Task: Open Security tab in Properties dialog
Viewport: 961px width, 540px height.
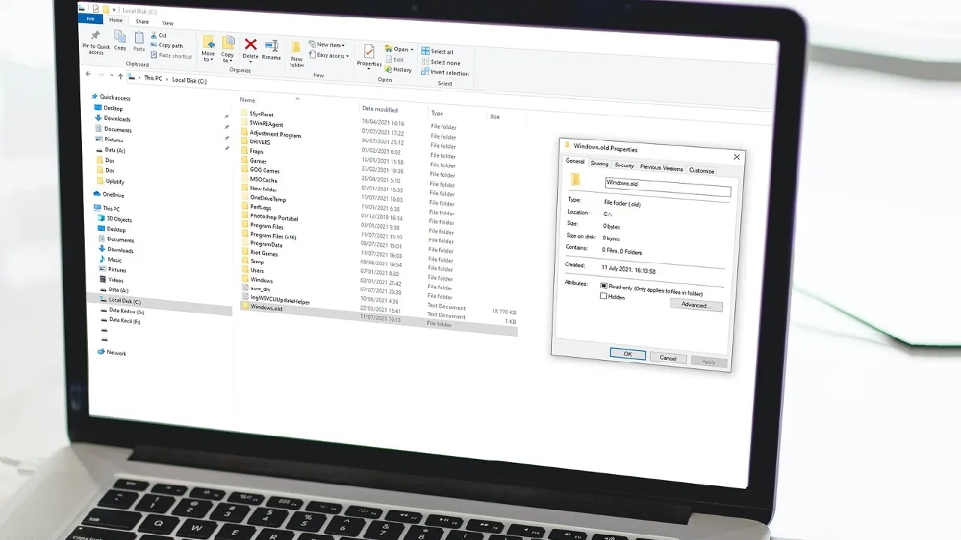Action: point(624,165)
